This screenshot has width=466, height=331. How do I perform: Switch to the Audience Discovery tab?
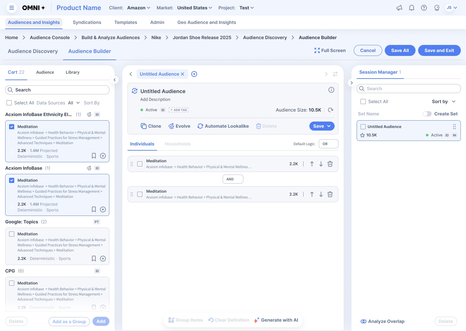pos(33,51)
